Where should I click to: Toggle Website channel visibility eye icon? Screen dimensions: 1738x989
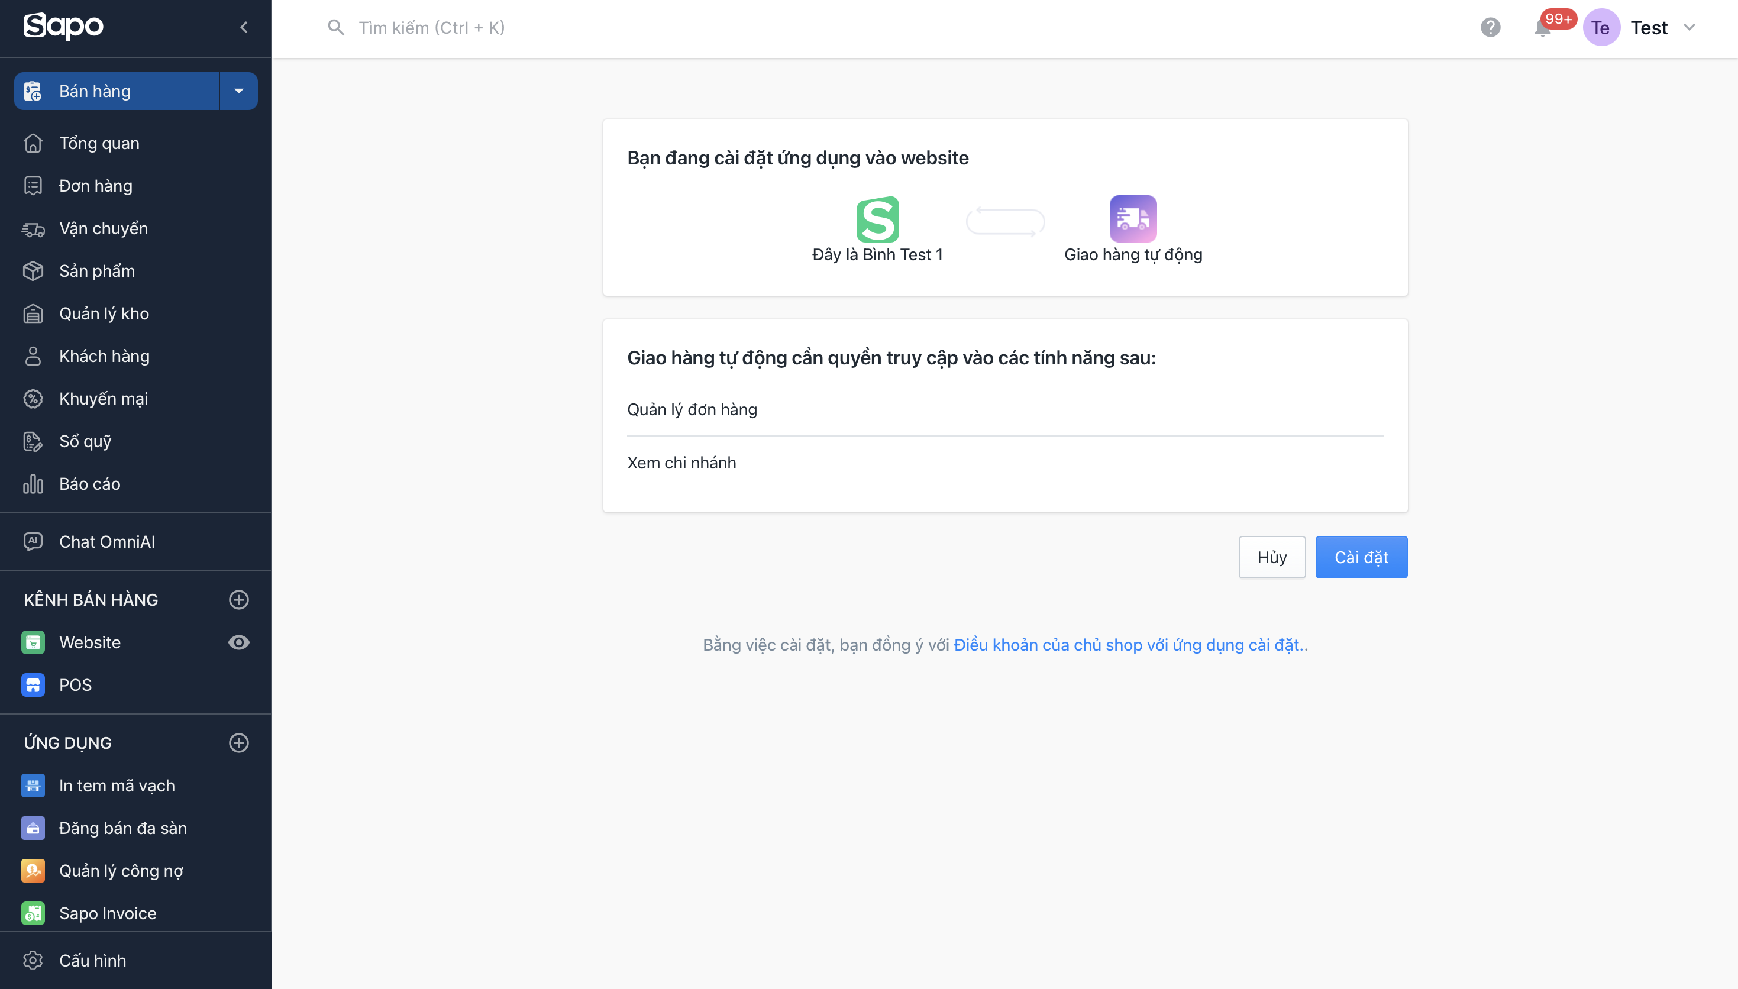pos(238,642)
